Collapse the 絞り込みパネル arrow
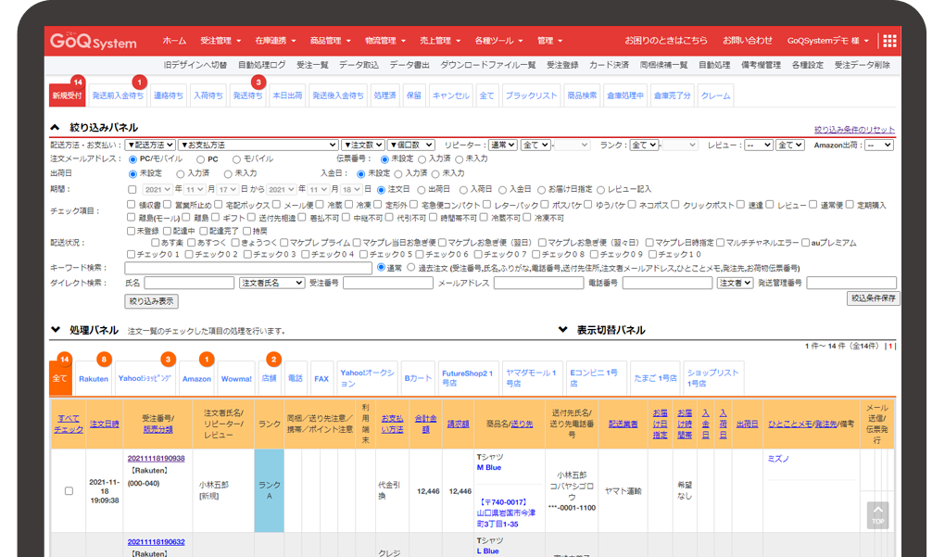The height and width of the screenshot is (557, 945). click(55, 127)
